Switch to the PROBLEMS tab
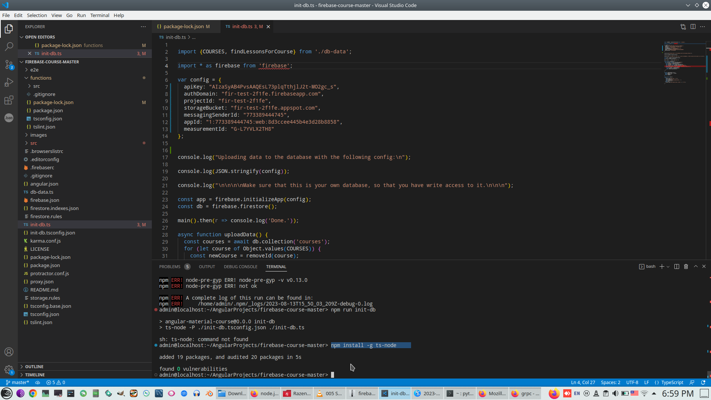The image size is (711, 400). coord(170,267)
